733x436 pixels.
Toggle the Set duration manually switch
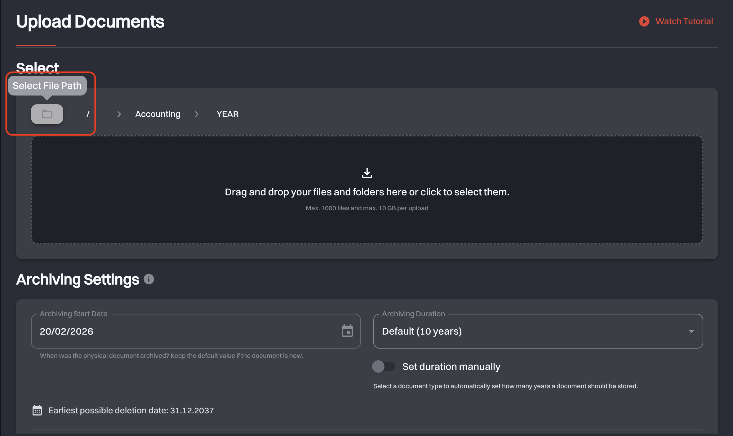(384, 367)
